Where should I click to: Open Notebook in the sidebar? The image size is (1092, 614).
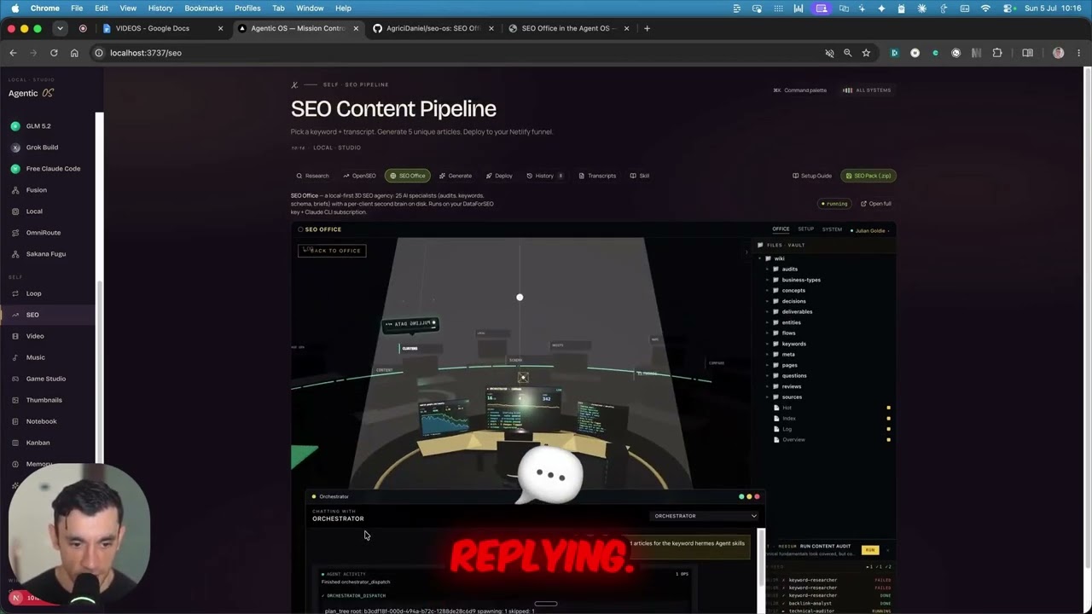pyautogui.click(x=42, y=421)
